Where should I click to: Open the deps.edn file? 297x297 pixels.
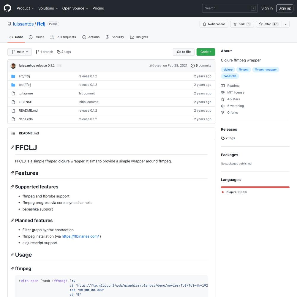click(26, 119)
